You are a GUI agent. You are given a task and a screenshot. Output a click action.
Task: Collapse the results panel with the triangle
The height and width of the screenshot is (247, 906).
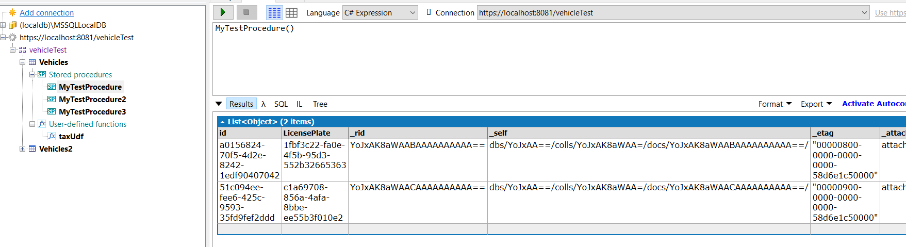pyautogui.click(x=219, y=104)
